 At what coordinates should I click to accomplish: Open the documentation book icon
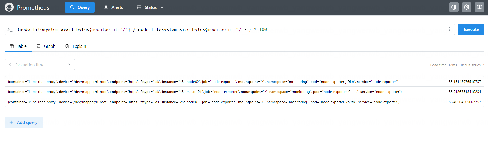pyautogui.click(x=479, y=7)
